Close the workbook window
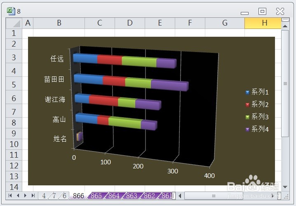The height and width of the screenshot is (206, 296). pyautogui.click(x=280, y=11)
